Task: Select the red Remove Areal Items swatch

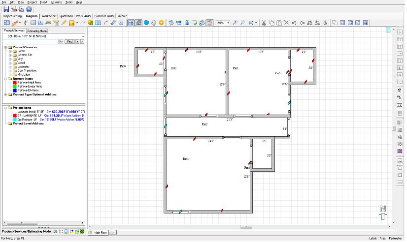Action: click(14, 82)
